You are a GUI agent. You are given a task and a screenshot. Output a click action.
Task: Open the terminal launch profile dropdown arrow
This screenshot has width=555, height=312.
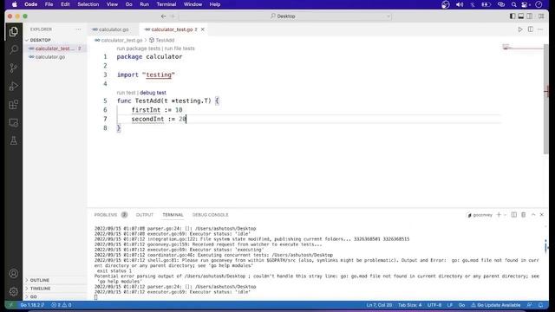[x=505, y=215]
